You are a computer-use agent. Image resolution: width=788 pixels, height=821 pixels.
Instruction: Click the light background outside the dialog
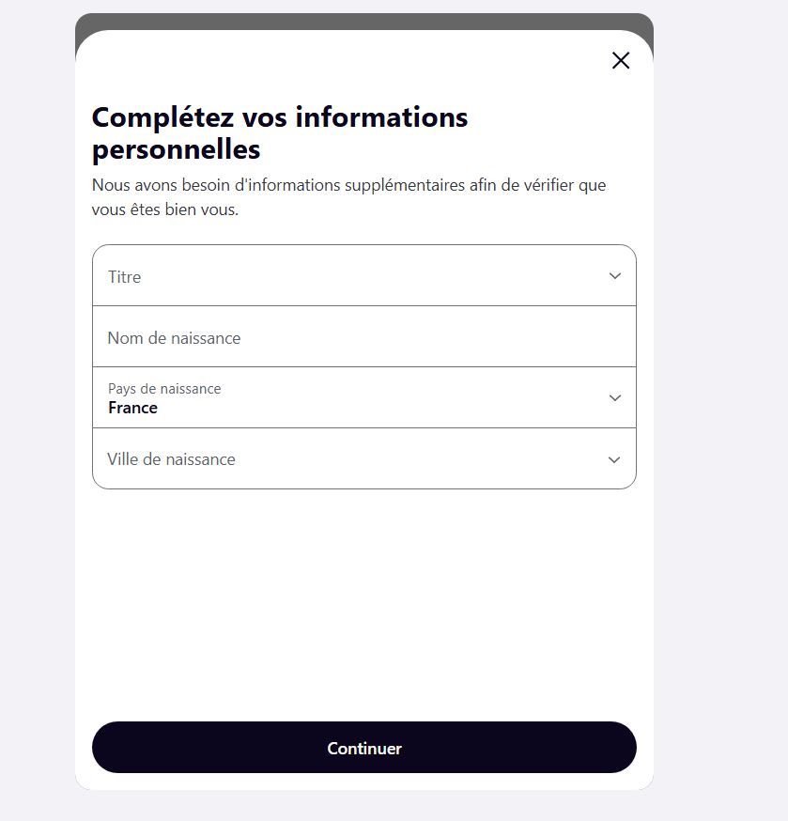(720, 410)
